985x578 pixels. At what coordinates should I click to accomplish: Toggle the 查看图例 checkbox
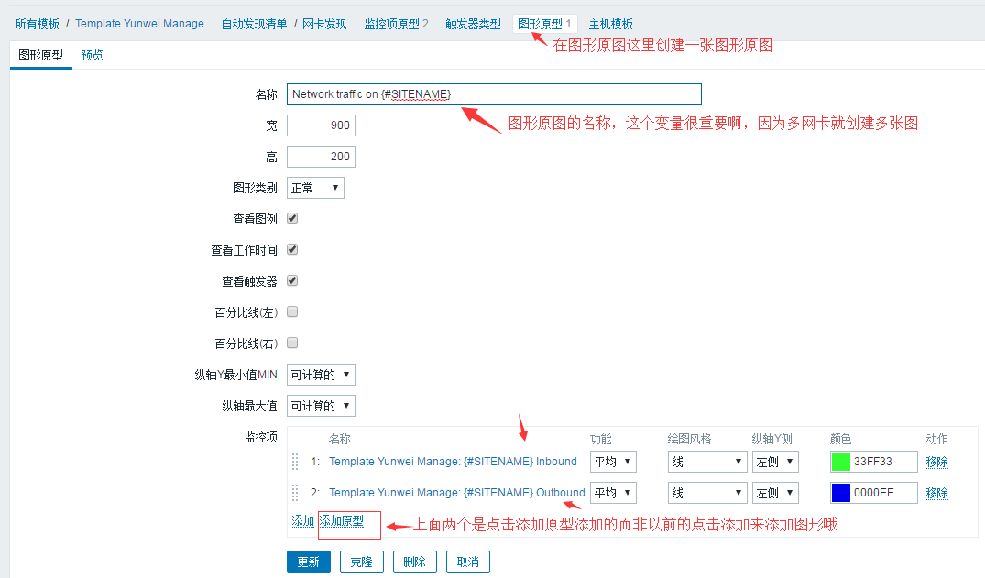click(x=292, y=219)
